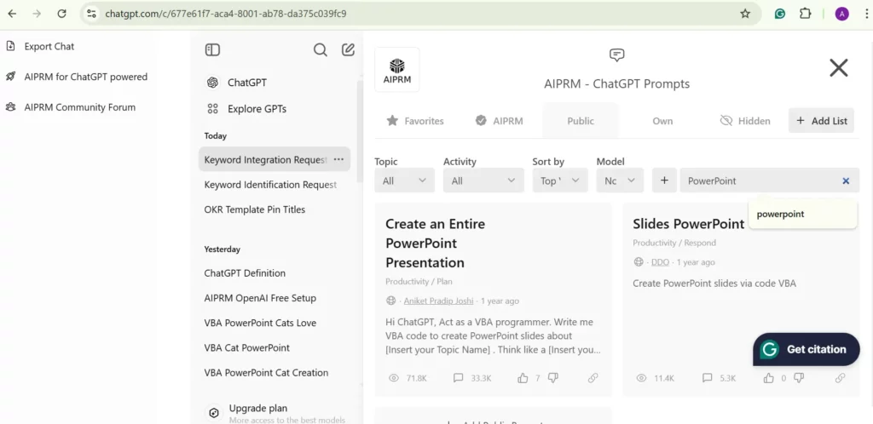Open the Activity dropdown
The height and width of the screenshot is (424, 873).
[x=483, y=180]
